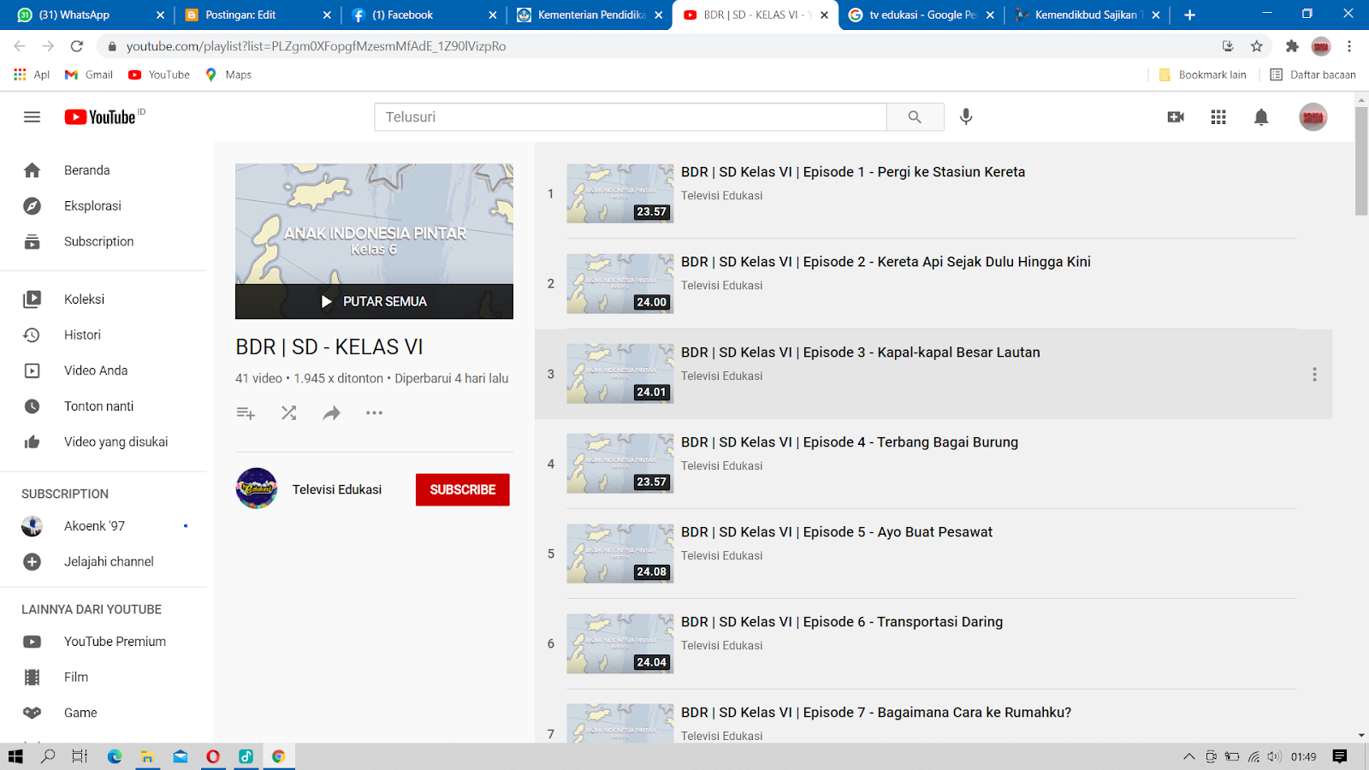Save playlist with add-to-library icon
This screenshot has height=770, width=1369.
(x=246, y=413)
